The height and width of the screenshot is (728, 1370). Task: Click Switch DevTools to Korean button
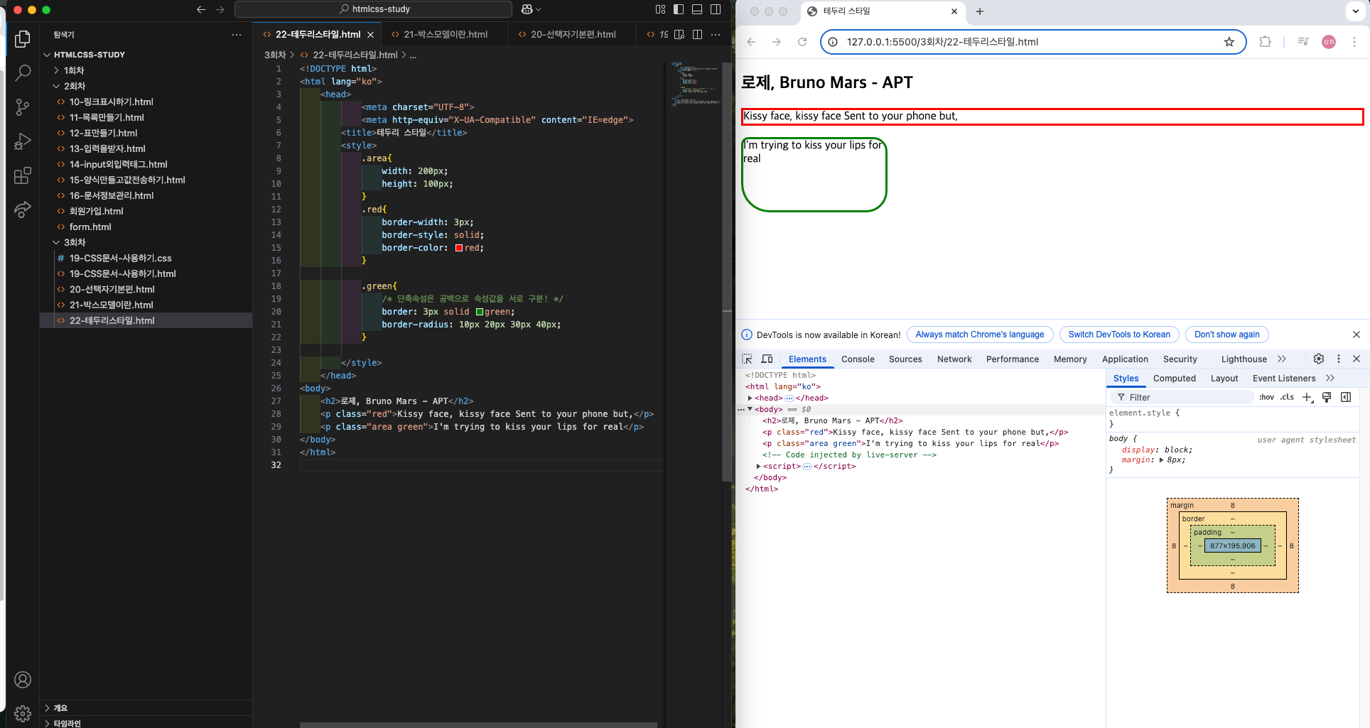(x=1119, y=335)
